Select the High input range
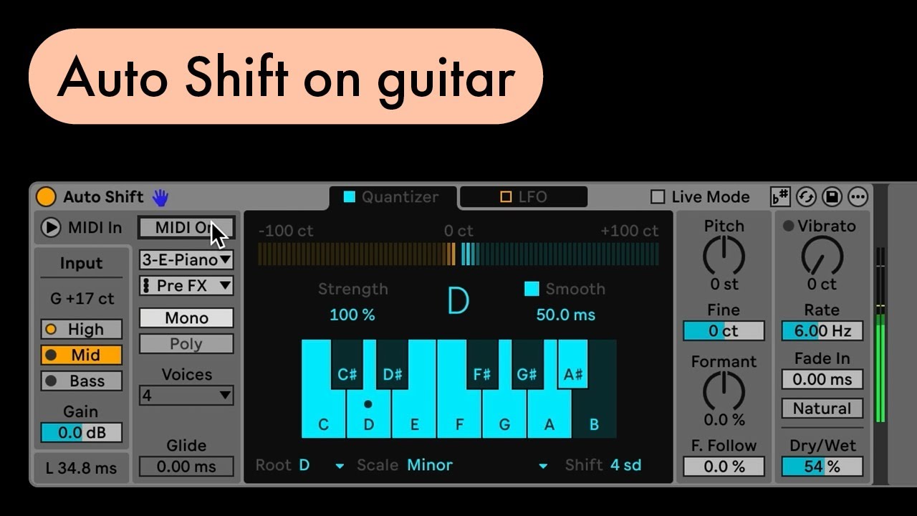Image resolution: width=917 pixels, height=516 pixels. click(x=81, y=330)
